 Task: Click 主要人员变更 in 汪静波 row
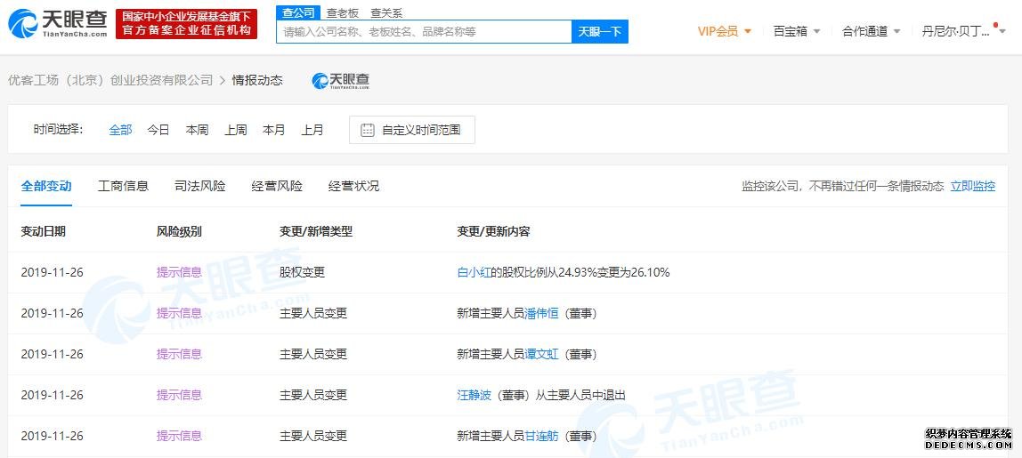tap(313, 395)
